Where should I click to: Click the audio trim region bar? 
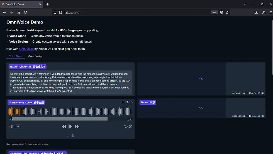[x=60, y=119]
